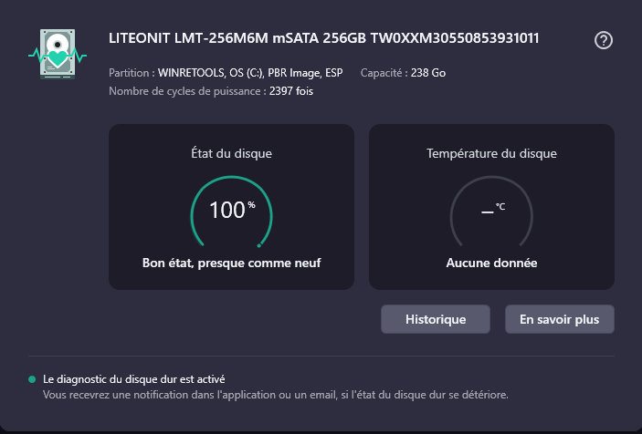The image size is (642, 434).
Task: Click the En savoir plus button
Action: coord(559,319)
